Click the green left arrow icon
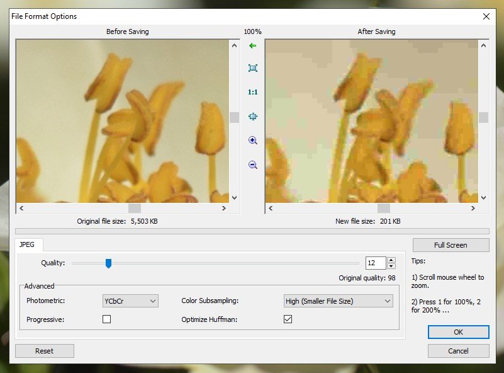The image size is (504, 373). point(253,46)
